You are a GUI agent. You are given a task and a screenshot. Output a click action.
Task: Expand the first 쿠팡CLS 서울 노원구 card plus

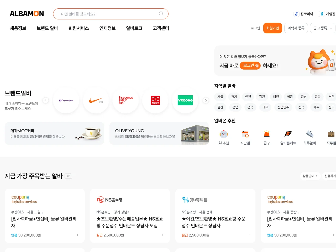point(77,235)
